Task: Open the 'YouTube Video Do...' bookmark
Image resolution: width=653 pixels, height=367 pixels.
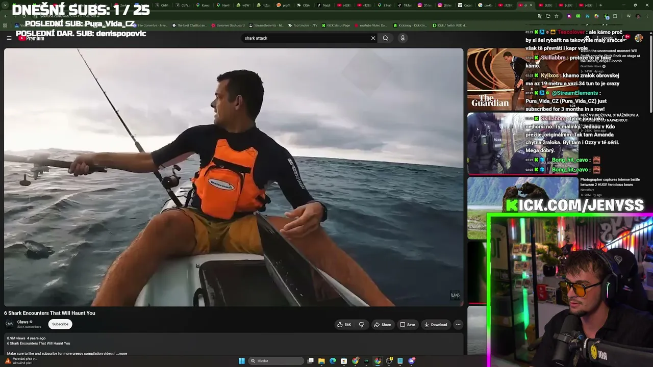Action: (370, 25)
